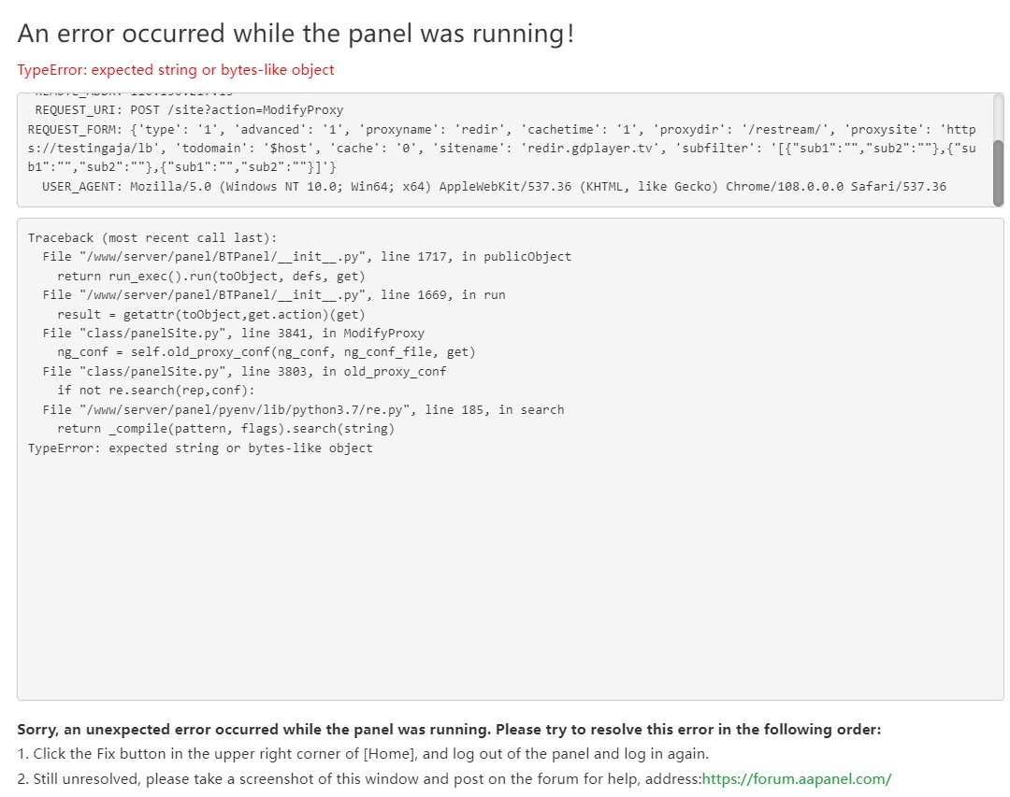Open the forum.aapanel.com link
This screenshot has height=797, width=1010.
[797, 778]
